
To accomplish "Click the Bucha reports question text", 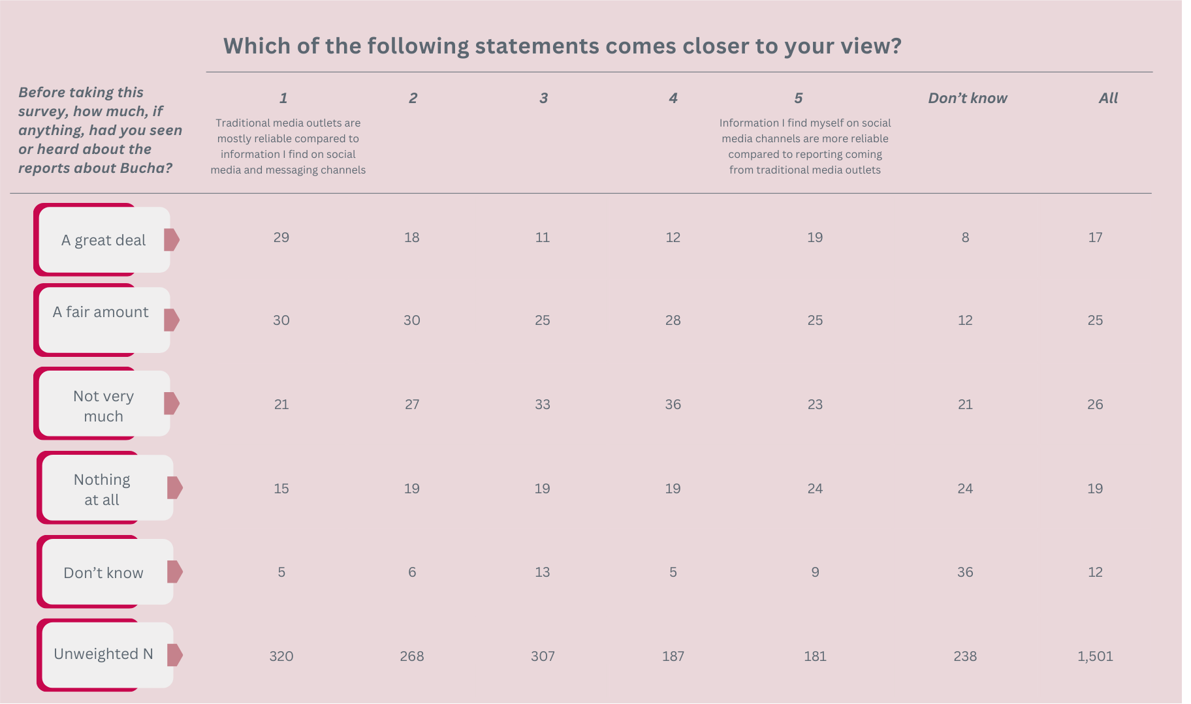I will click(100, 130).
